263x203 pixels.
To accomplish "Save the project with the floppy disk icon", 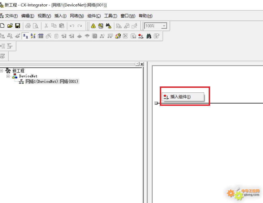I will point(18,26).
